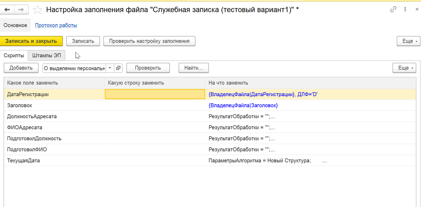Select the ДатаРегистрации row

[210, 94]
